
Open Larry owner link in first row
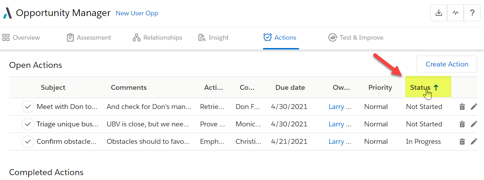point(340,107)
